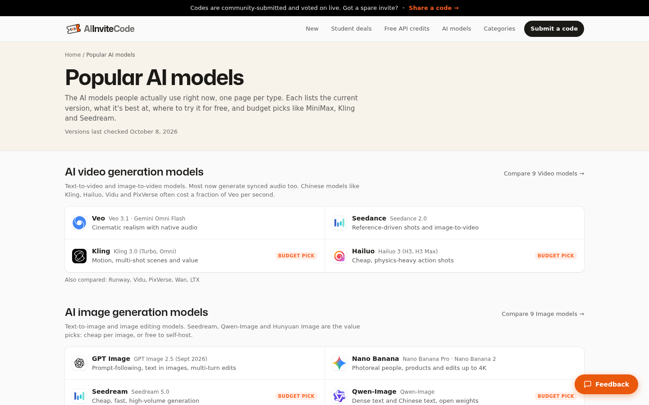Click Seedream's BUDGET PICK badge
The height and width of the screenshot is (405, 649).
click(x=296, y=396)
